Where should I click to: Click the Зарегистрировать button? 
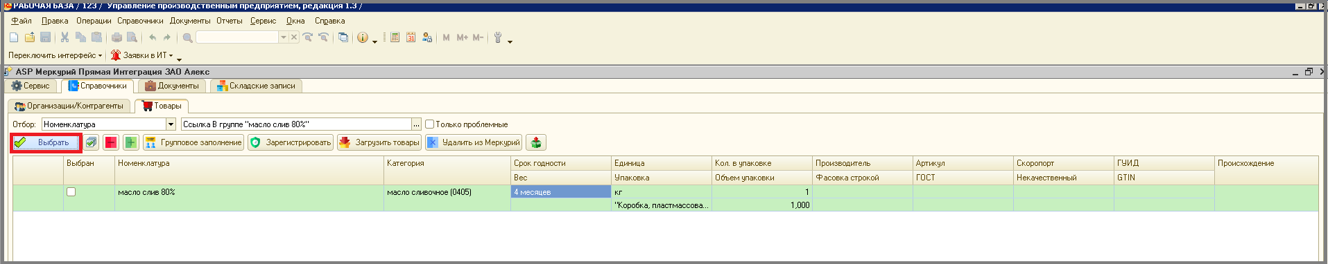[291, 142]
